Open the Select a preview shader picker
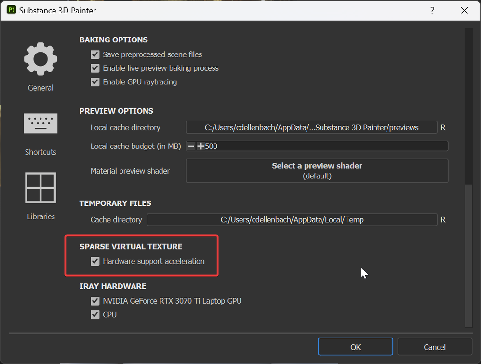The height and width of the screenshot is (364, 481). coord(317,171)
